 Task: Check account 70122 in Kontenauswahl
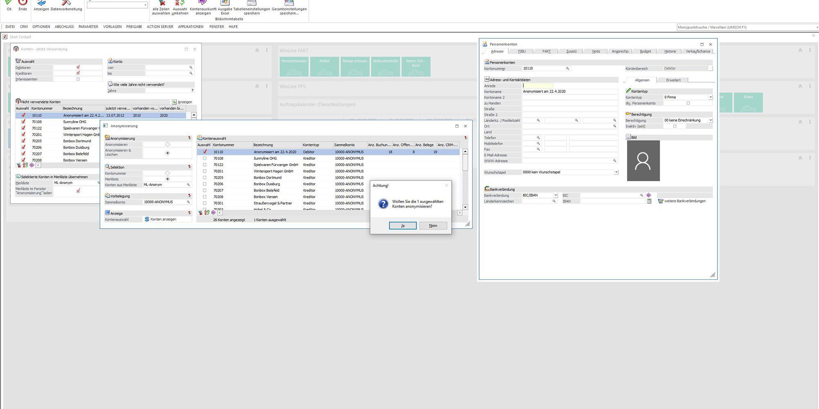point(205,165)
